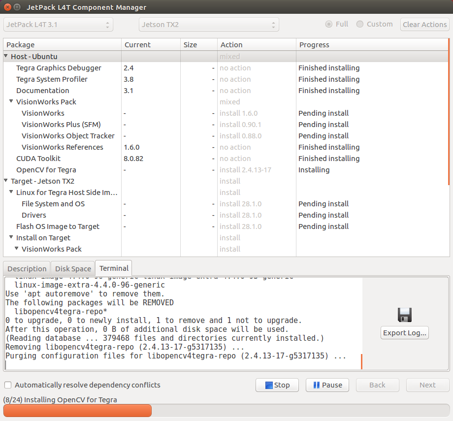Click the terminal output scrollbar

(361, 361)
